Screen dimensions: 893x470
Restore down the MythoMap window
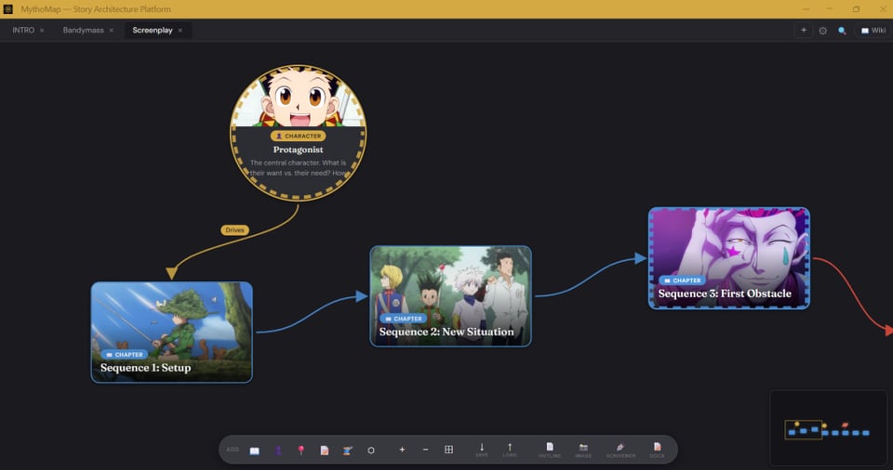click(856, 9)
